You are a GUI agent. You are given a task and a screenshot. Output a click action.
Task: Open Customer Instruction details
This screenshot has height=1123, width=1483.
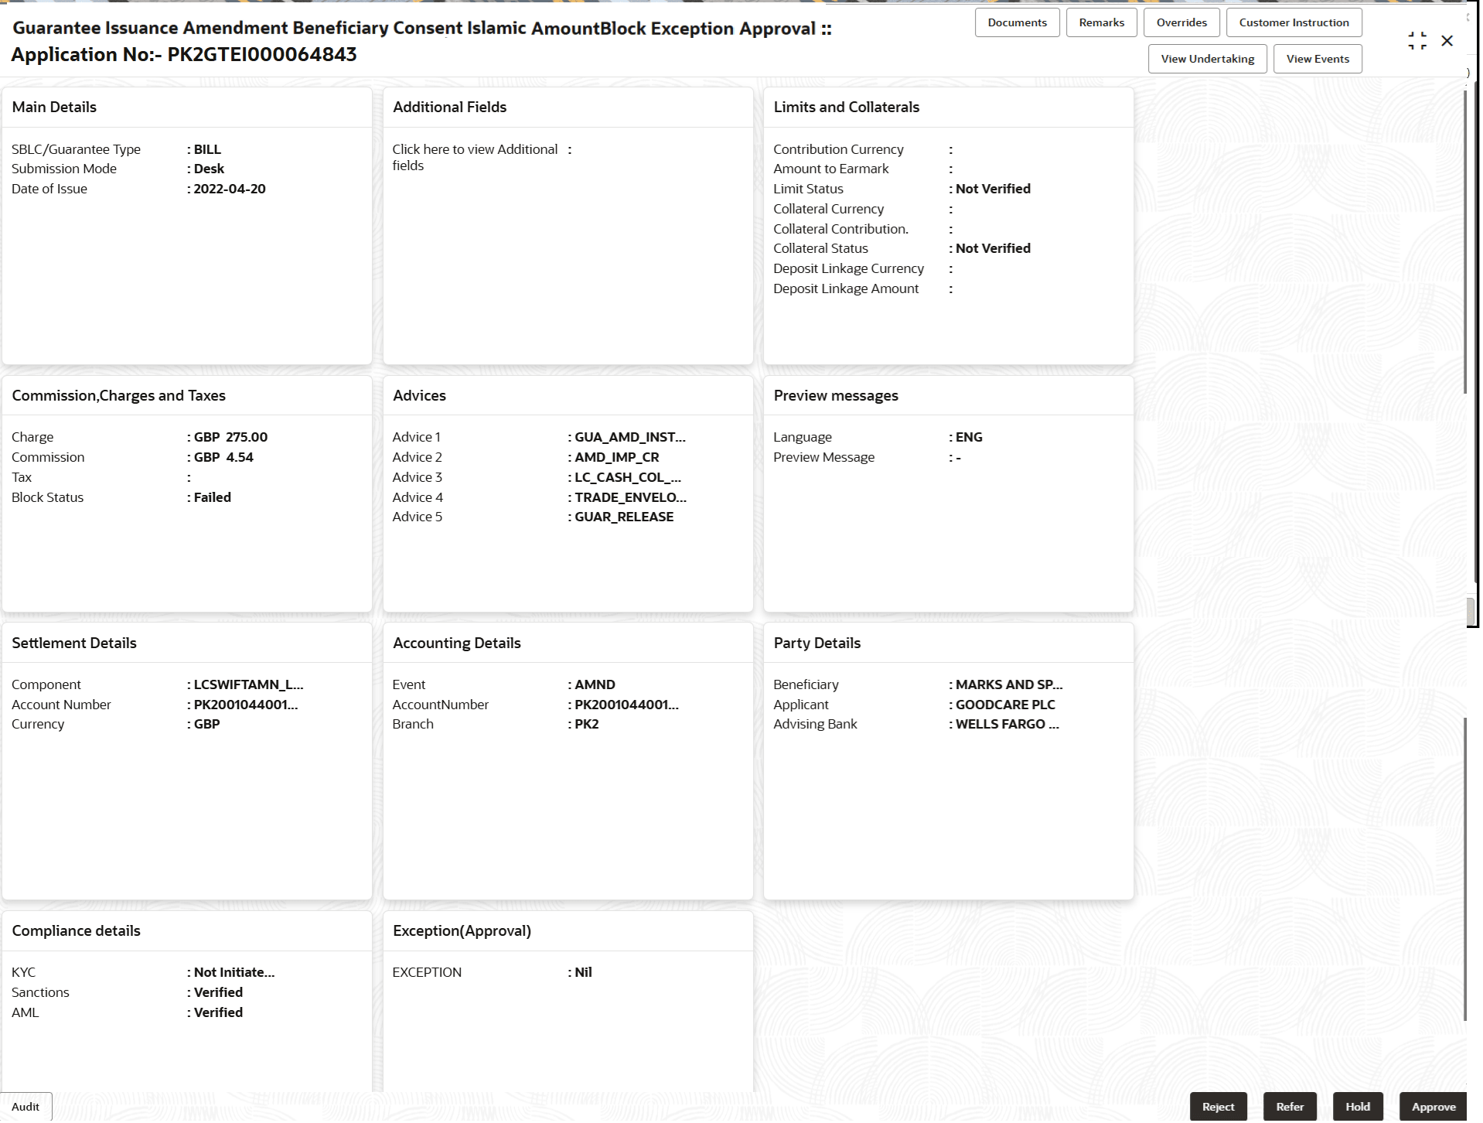pyautogui.click(x=1293, y=22)
